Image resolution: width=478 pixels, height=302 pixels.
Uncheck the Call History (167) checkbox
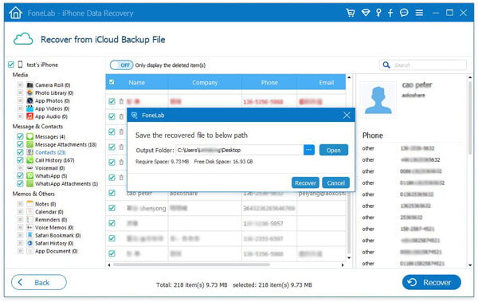point(20,160)
